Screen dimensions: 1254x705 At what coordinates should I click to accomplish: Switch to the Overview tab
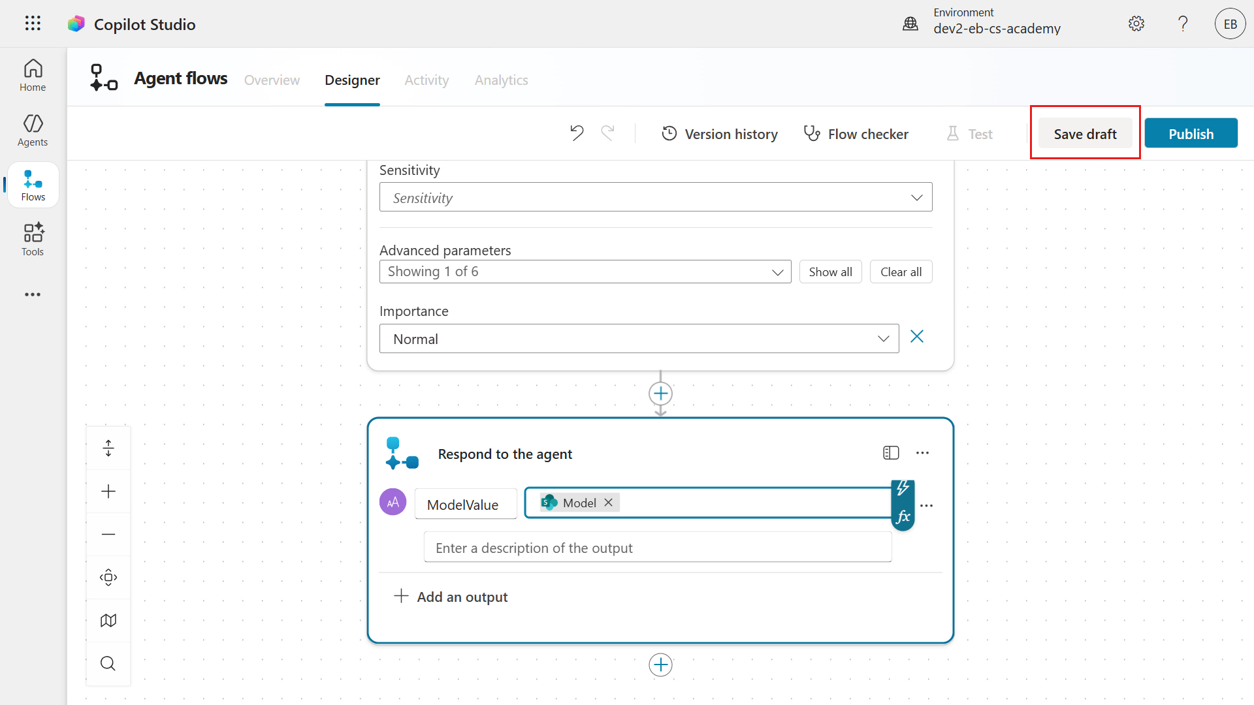(272, 80)
